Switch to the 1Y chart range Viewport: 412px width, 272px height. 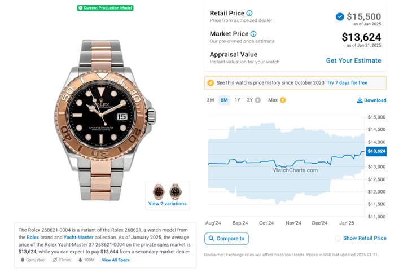coord(238,100)
